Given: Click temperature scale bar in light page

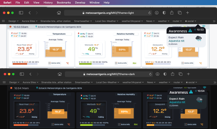Looking at the screenshot, I should click(x=25, y=64).
